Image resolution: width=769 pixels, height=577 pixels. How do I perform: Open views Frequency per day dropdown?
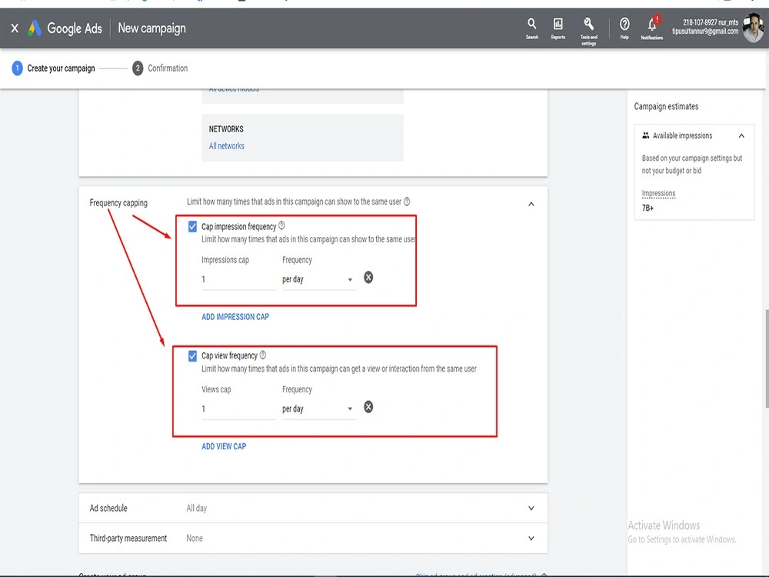coord(318,409)
